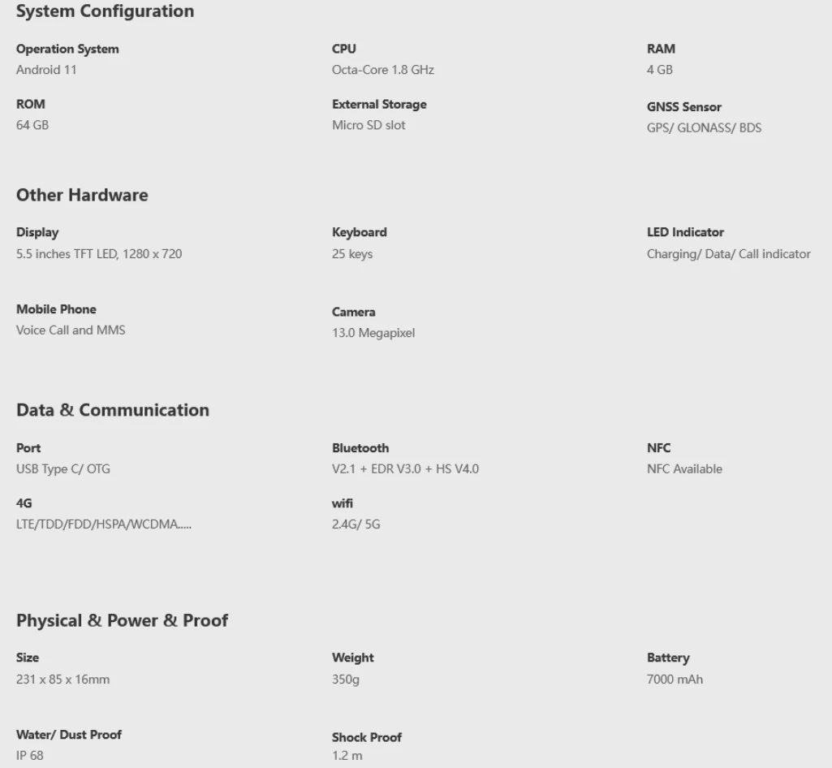Click the wifi 2.4G/ 5G value
This screenshot has width=832, height=768.
356,524
